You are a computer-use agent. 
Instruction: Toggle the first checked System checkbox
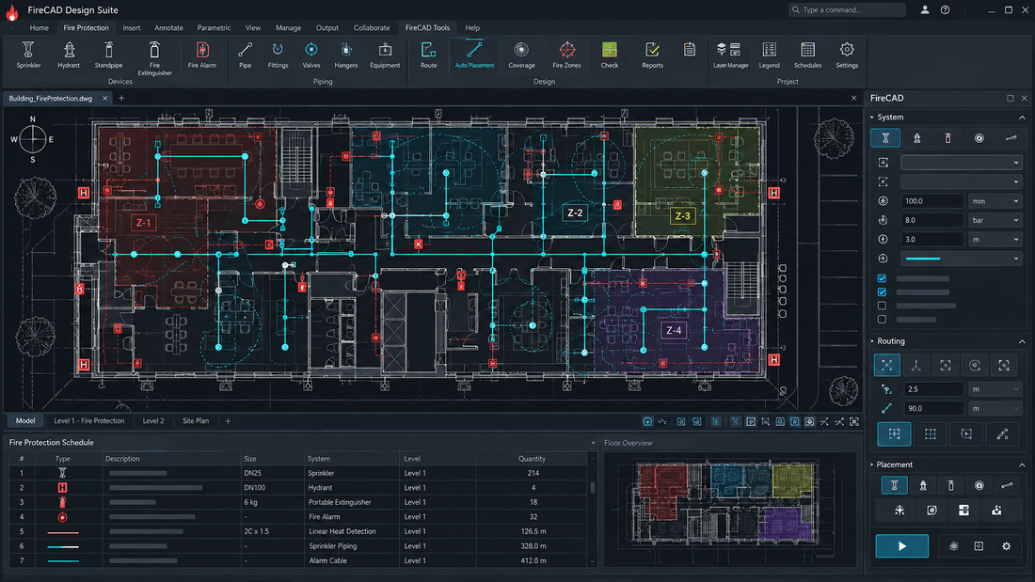click(x=882, y=278)
